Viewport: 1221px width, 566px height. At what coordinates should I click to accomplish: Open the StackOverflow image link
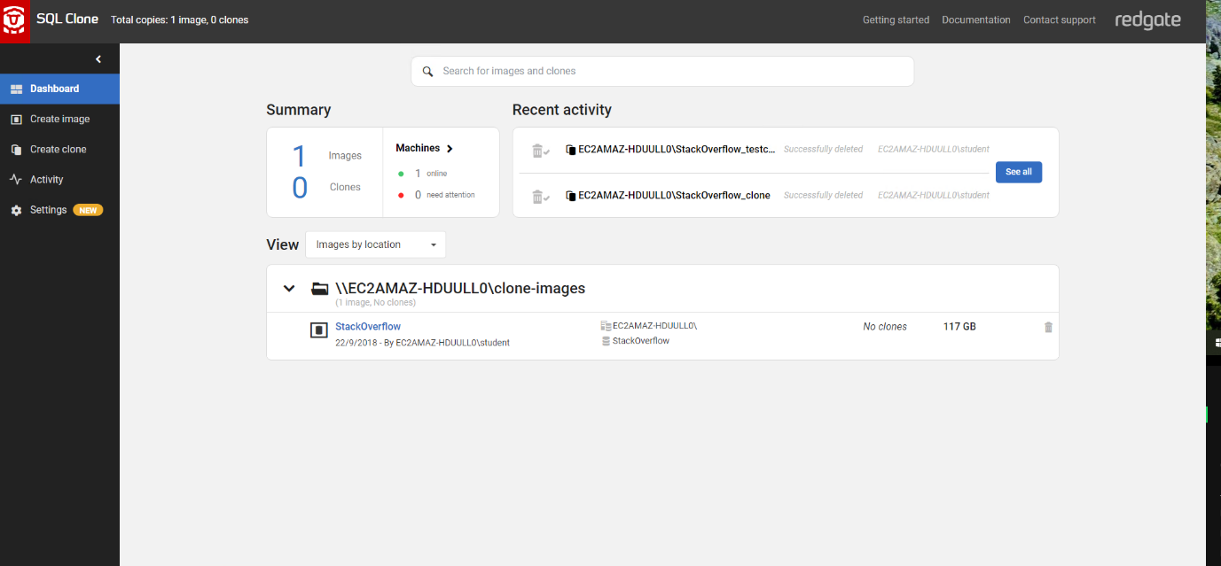(368, 326)
